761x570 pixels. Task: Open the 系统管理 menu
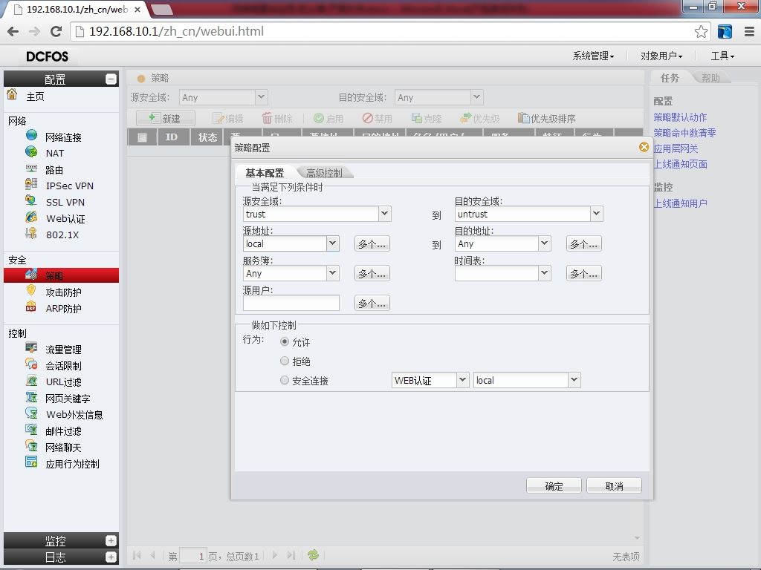coord(593,56)
